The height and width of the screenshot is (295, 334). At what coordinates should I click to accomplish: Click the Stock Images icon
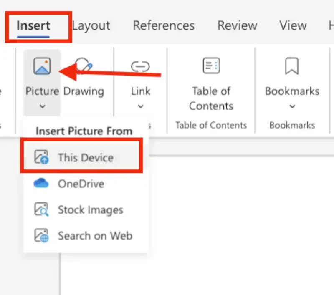pyautogui.click(x=42, y=209)
